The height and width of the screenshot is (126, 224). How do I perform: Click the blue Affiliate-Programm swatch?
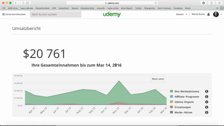171,97
